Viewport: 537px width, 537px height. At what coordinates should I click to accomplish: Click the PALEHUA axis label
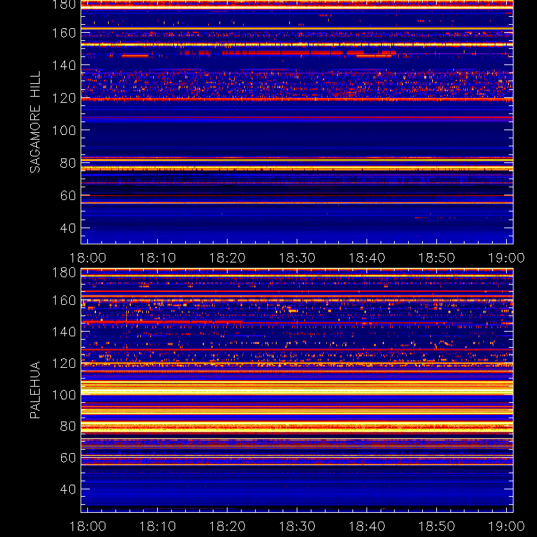(36, 390)
